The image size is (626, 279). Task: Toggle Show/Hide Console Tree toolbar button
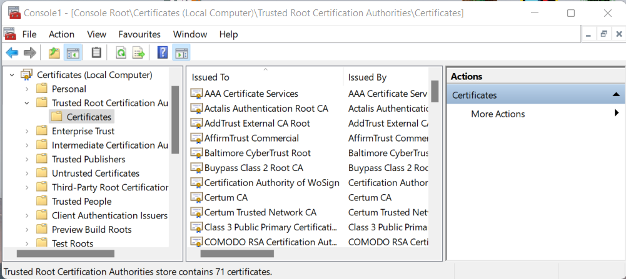[73, 52]
